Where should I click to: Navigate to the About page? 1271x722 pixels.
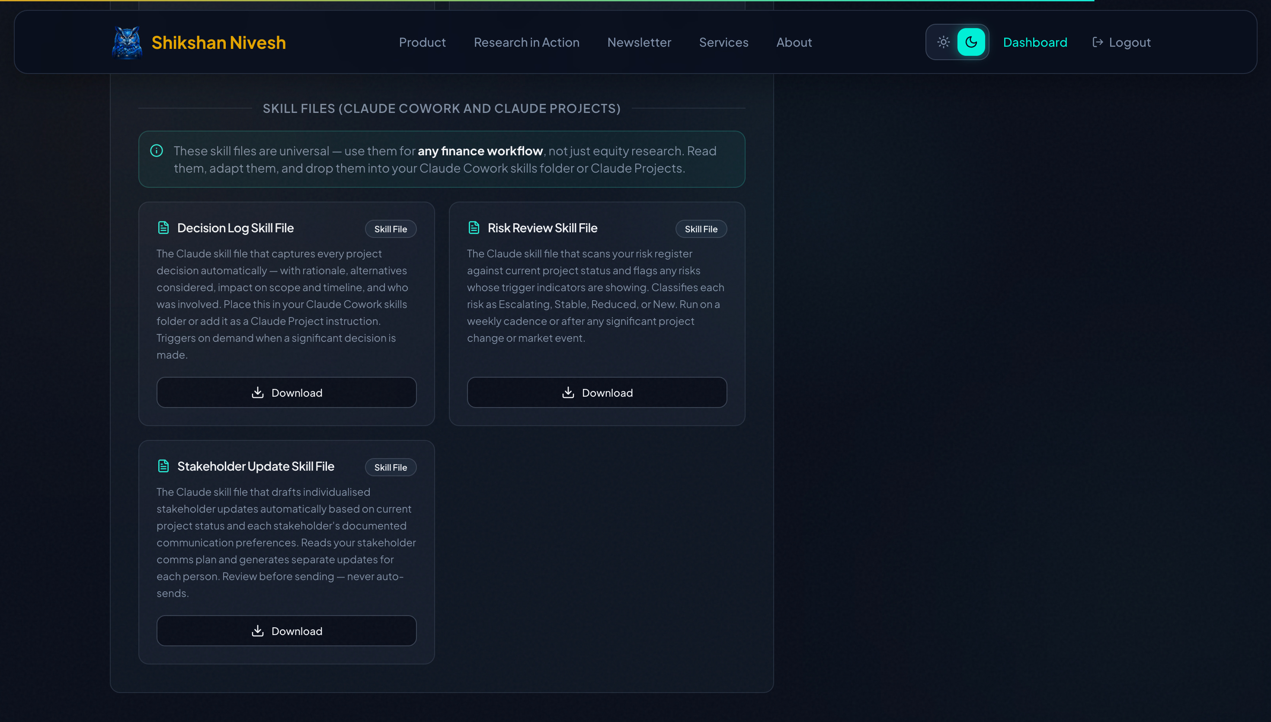click(794, 43)
